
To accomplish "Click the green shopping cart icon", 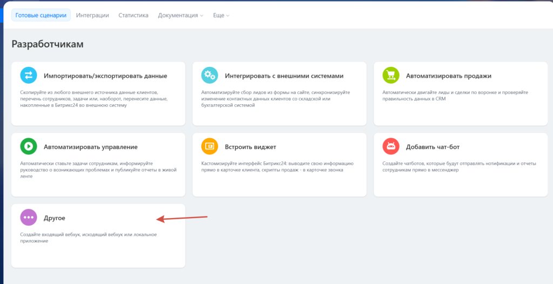I will [390, 76].
